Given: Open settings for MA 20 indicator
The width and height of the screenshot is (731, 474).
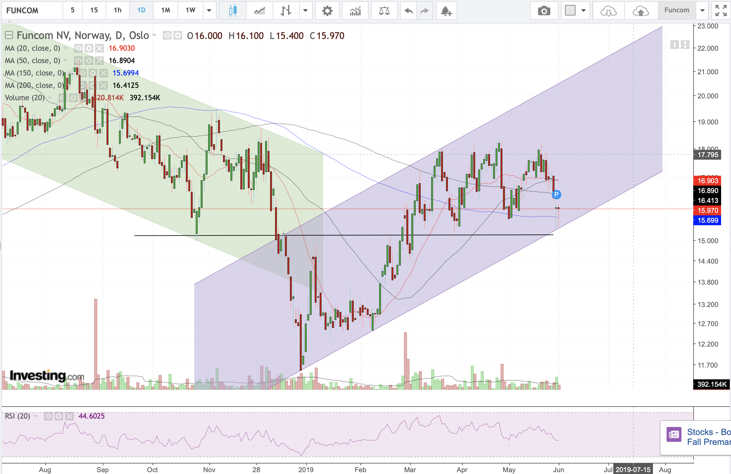Looking at the screenshot, I should coord(89,48).
